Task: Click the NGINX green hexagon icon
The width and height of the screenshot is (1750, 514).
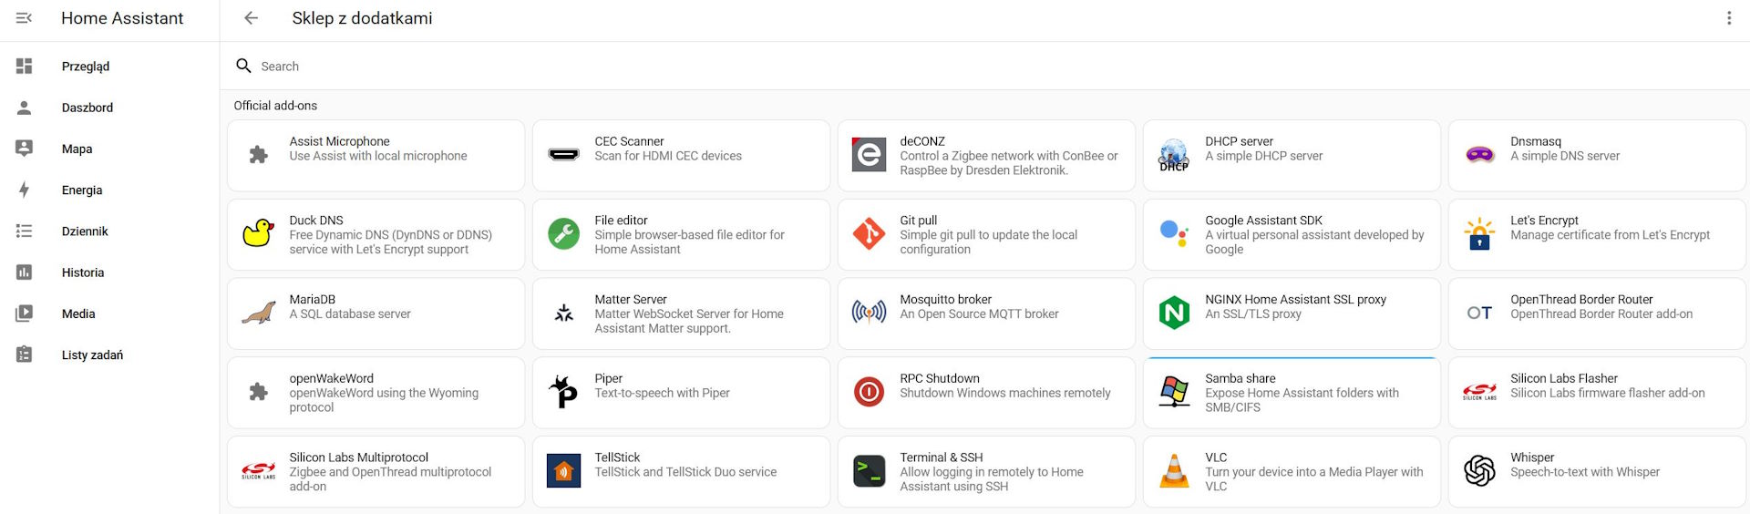Action: tap(1174, 314)
